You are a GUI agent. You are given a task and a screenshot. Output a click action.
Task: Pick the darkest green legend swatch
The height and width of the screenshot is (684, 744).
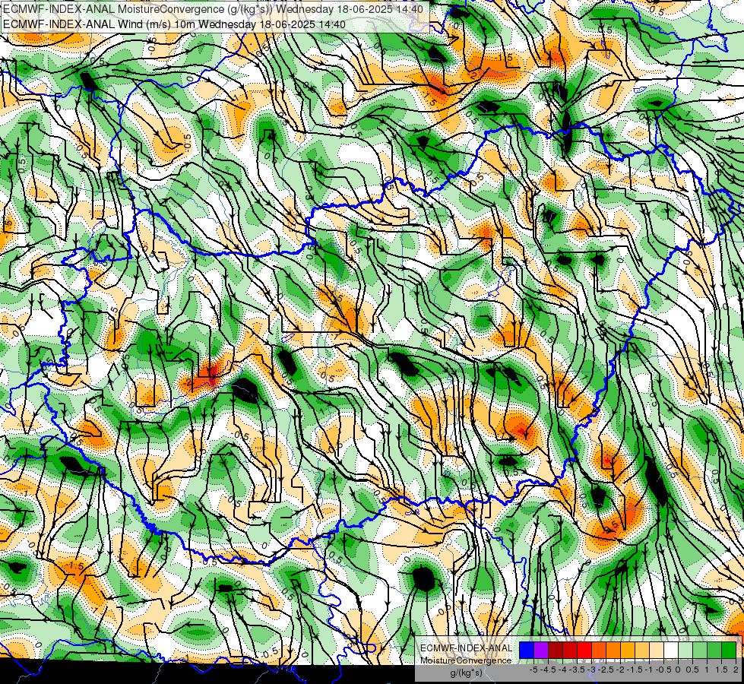729,650
